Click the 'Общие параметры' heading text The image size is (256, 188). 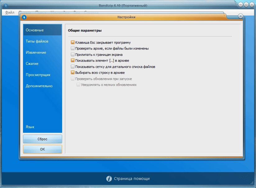pos(85,30)
